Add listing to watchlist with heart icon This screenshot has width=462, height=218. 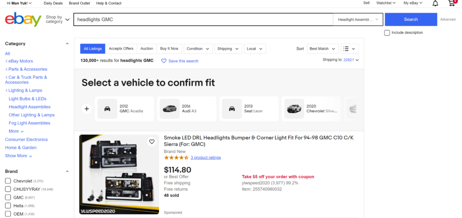click(151, 142)
